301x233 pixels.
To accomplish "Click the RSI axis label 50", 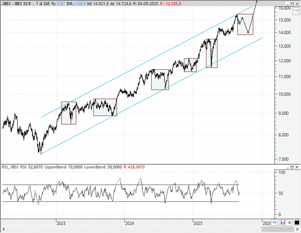I will pyautogui.click(x=281, y=193).
